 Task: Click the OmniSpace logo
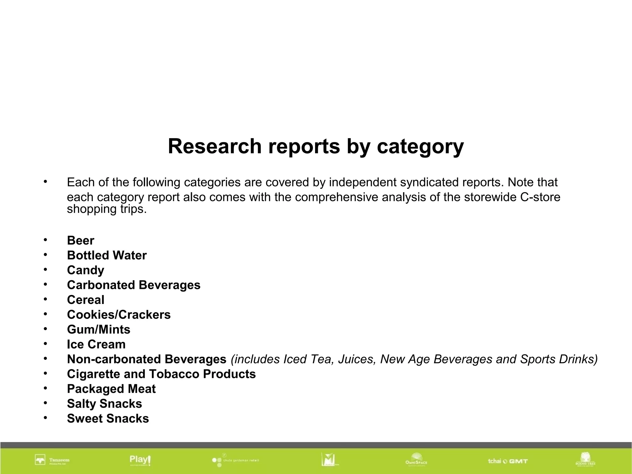416,460
